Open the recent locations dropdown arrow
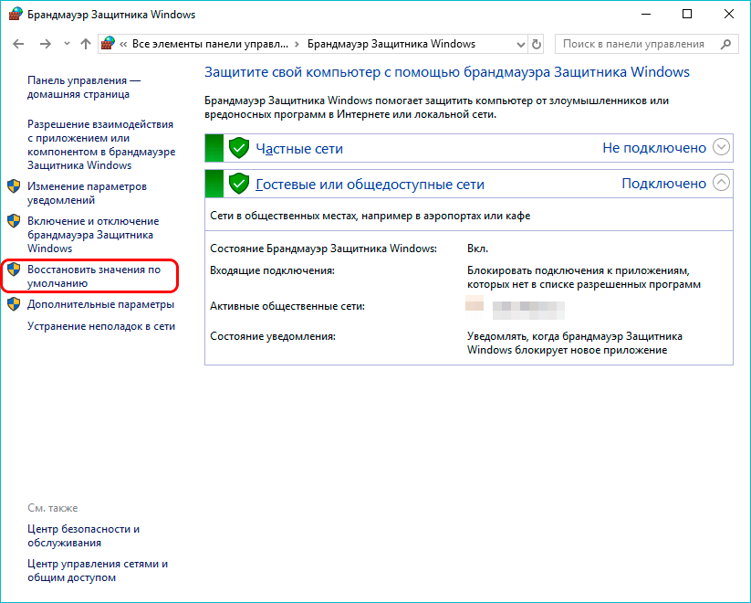 coord(67,44)
